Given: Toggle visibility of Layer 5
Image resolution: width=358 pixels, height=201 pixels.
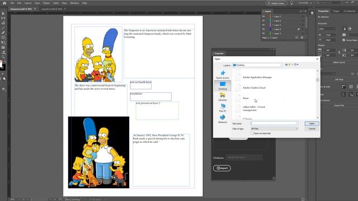Looking at the screenshot, I should click(x=263, y=25).
